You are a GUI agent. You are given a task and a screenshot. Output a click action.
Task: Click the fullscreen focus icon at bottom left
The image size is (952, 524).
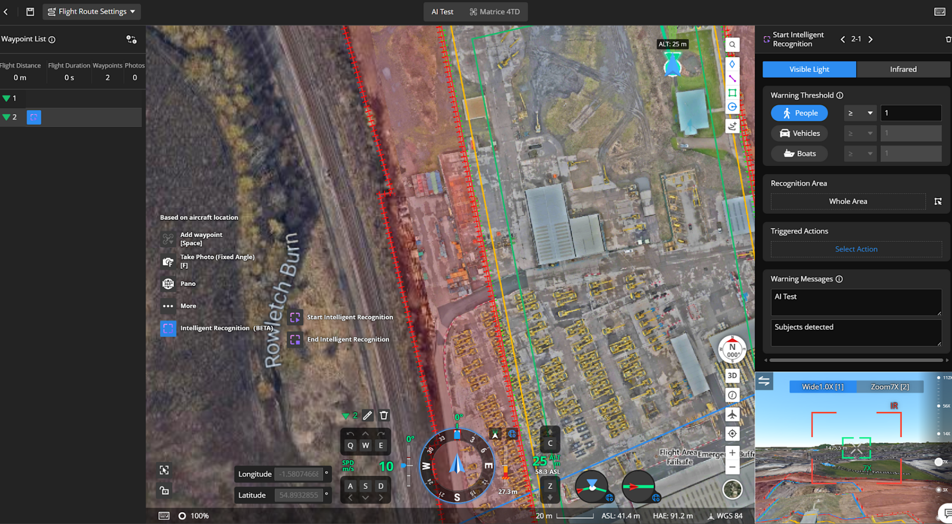pyautogui.click(x=164, y=470)
